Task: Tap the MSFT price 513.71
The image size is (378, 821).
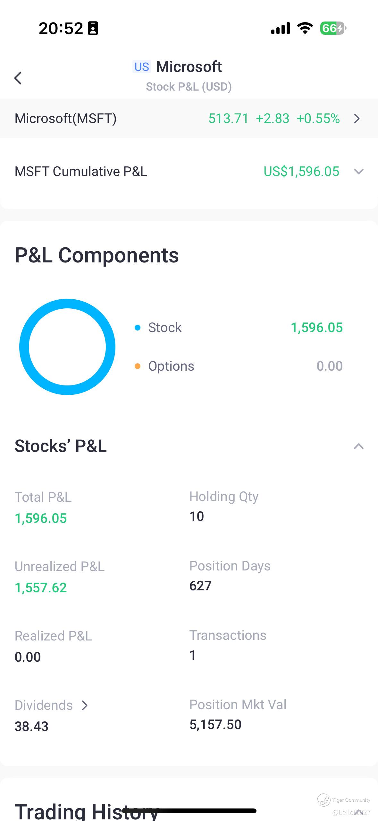Action: (228, 119)
